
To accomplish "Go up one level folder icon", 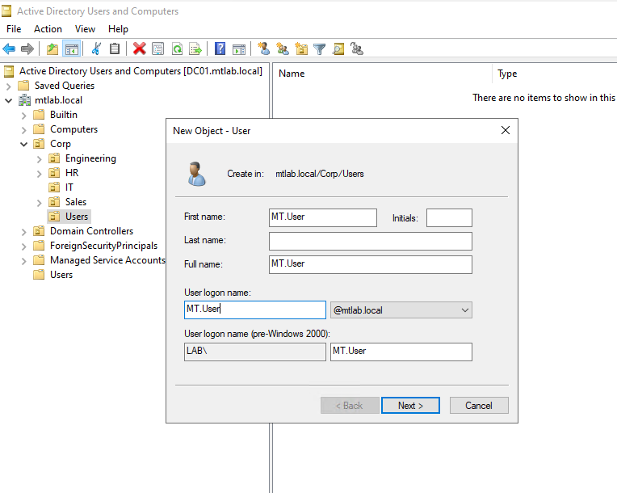I will click(52, 49).
